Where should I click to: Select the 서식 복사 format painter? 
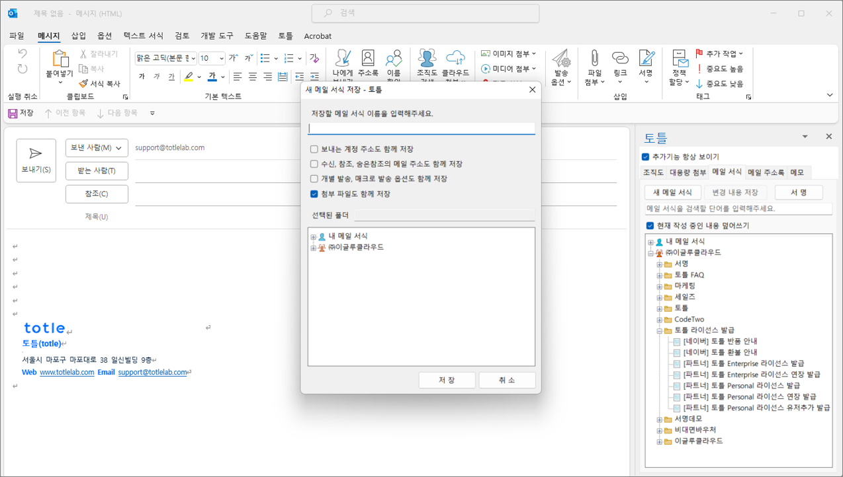click(100, 84)
